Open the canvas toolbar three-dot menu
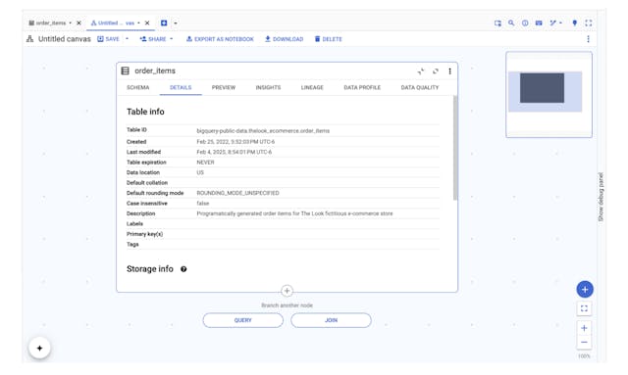This screenshot has height=375, width=628. 588,39
